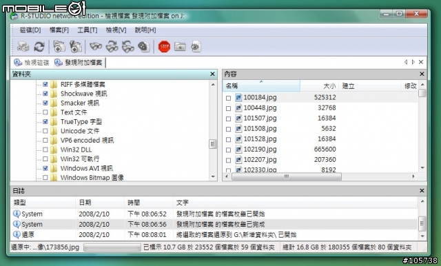Screen dimensions: 441x266
Task: Click the eye preview file icon
Action: point(196,47)
